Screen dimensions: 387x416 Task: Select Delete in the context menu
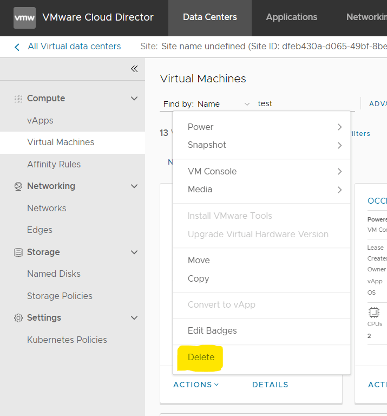click(201, 357)
